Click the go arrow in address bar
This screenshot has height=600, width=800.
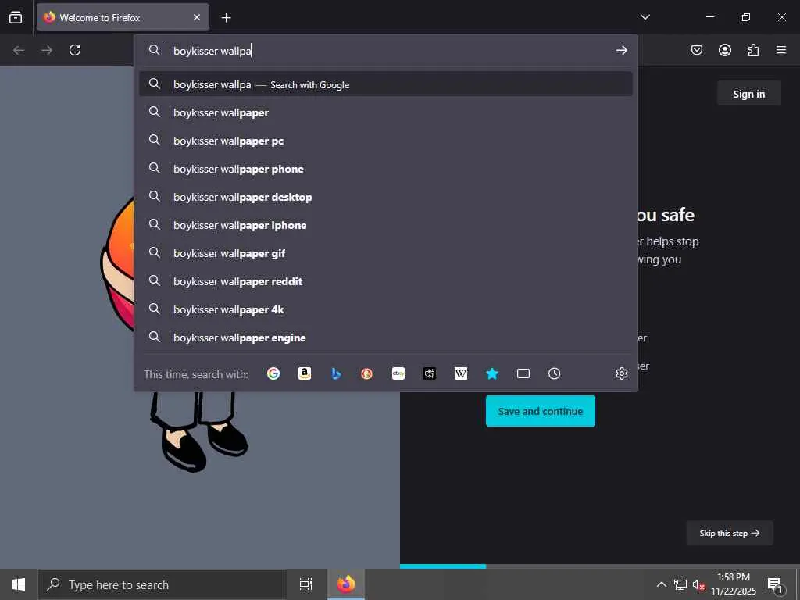click(x=621, y=50)
